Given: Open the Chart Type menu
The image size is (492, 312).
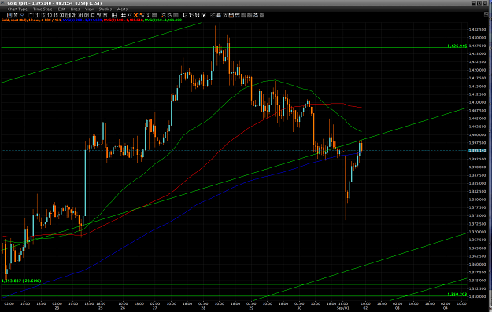Looking at the screenshot, I should 17,9.
